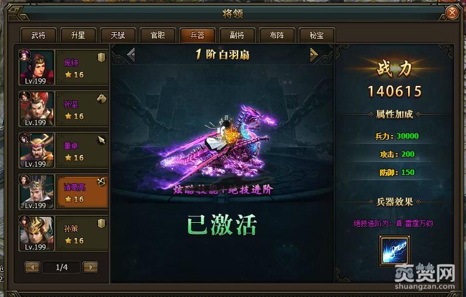Go to next page of generals list
The width and height of the screenshot is (466, 297).
[91, 267]
